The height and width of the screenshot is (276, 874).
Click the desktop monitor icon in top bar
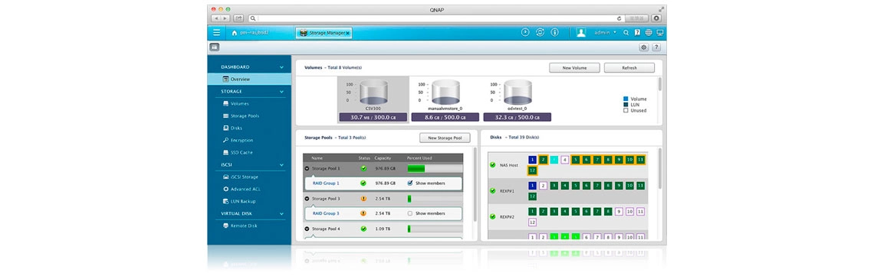point(660,33)
